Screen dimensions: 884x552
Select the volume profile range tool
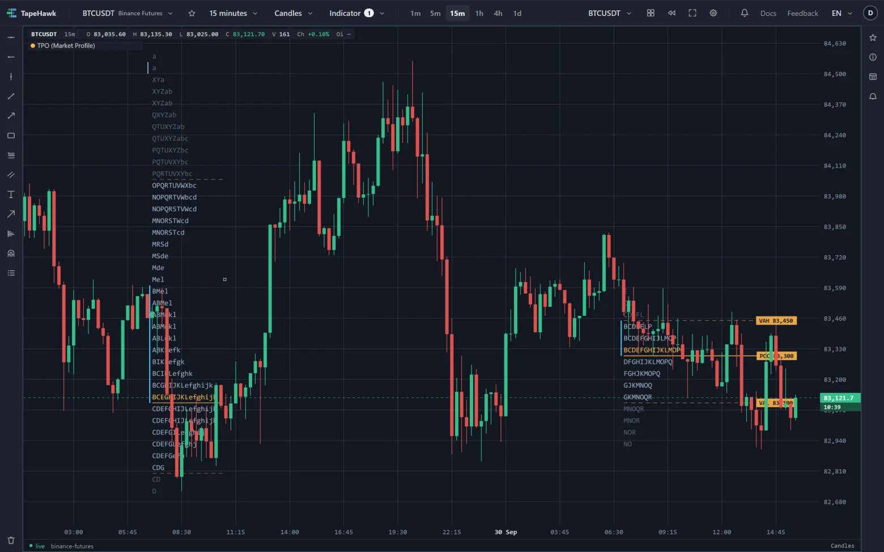point(11,234)
